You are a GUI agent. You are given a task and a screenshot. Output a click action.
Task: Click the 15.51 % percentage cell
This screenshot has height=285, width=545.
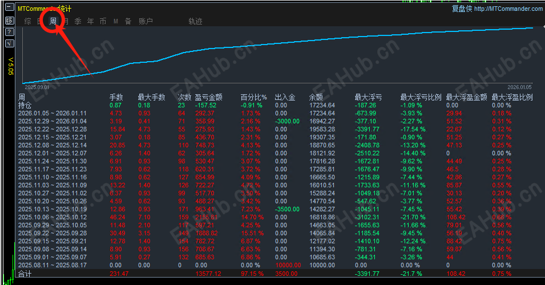(252, 233)
